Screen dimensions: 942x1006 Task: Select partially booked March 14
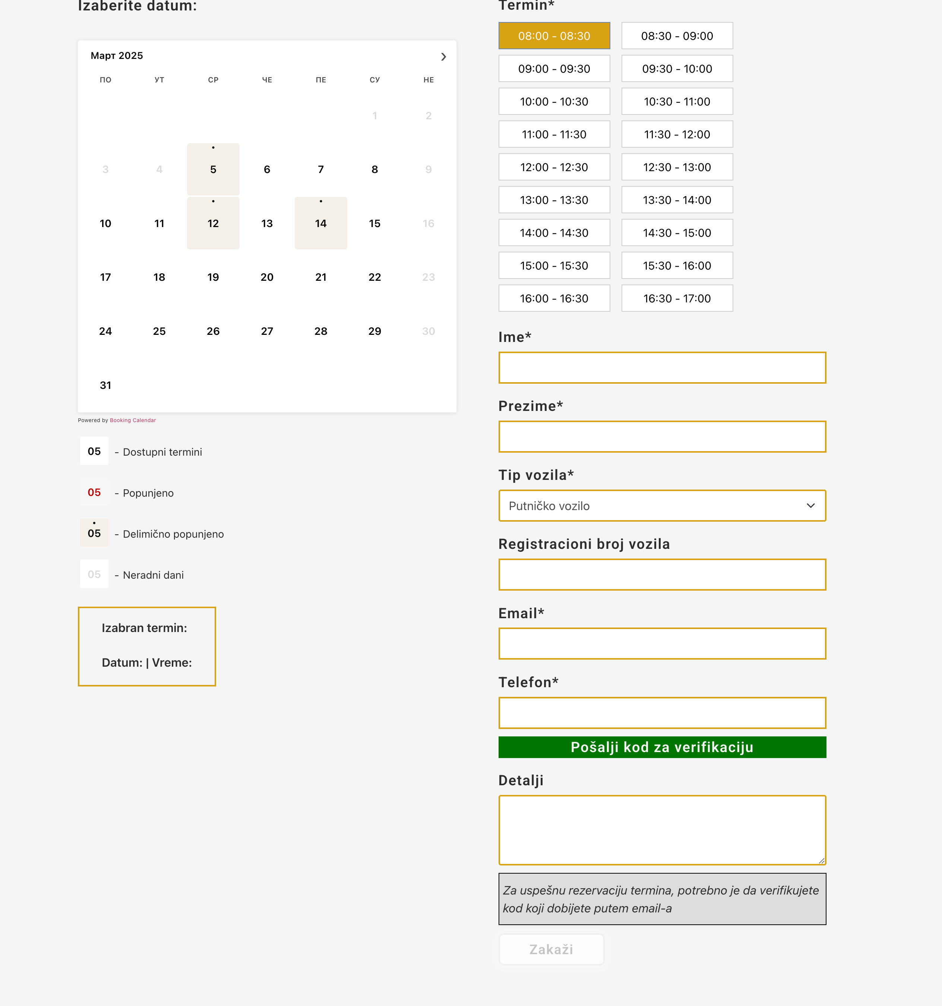320,223
